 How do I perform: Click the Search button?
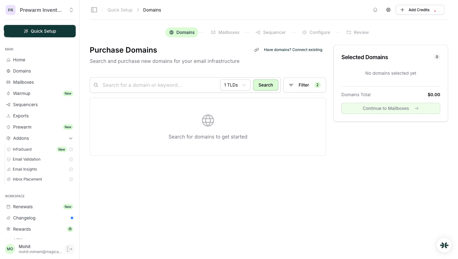coord(265,85)
